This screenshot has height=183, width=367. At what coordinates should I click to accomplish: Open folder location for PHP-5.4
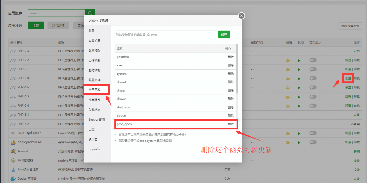click(x=288, y=106)
